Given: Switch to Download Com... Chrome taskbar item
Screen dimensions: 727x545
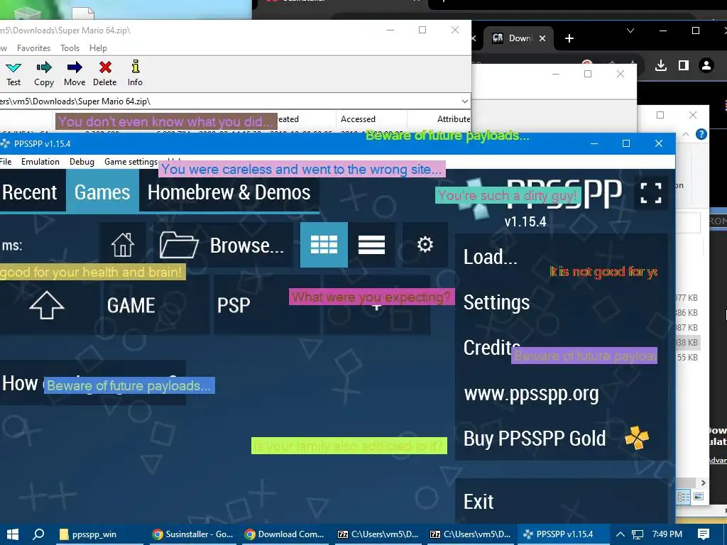Looking at the screenshot, I should click(285, 534).
